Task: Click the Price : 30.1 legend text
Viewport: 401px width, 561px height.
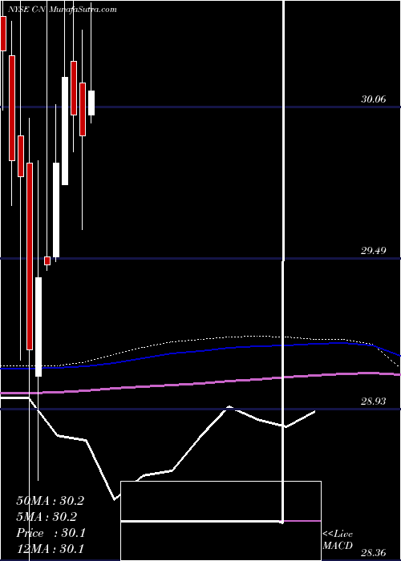Action: pyautogui.click(x=51, y=533)
